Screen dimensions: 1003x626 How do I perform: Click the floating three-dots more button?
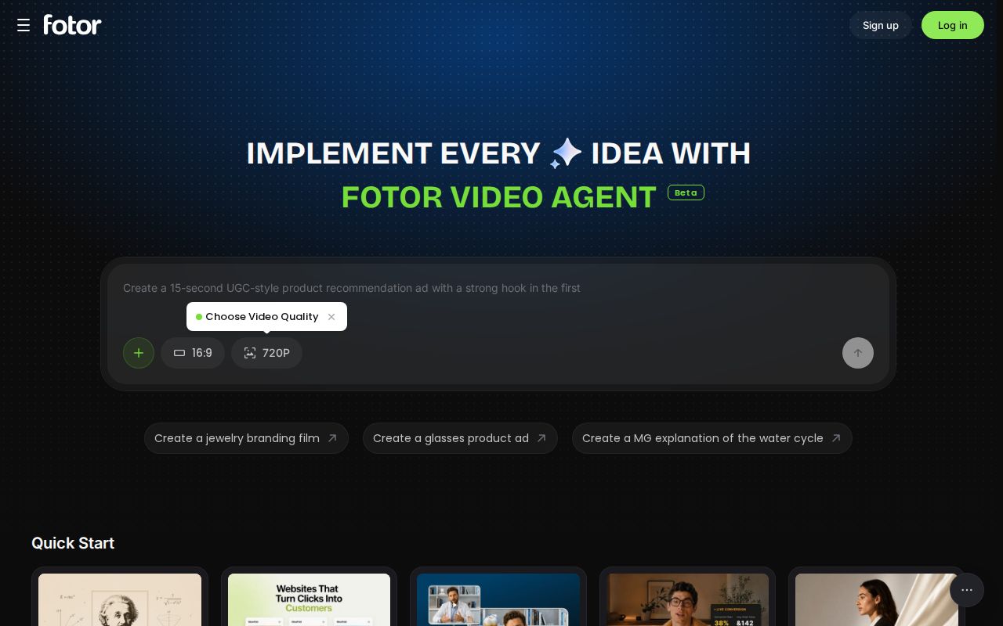[x=967, y=590]
